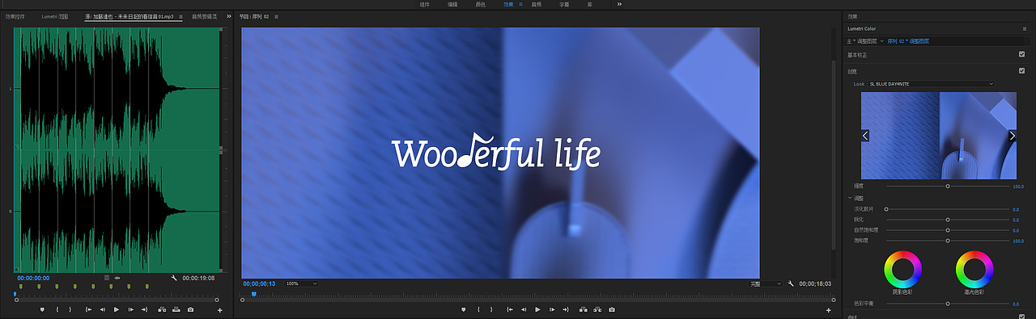
Task: Collapse the 调整 section disclosure arrow
Action: coord(850,198)
